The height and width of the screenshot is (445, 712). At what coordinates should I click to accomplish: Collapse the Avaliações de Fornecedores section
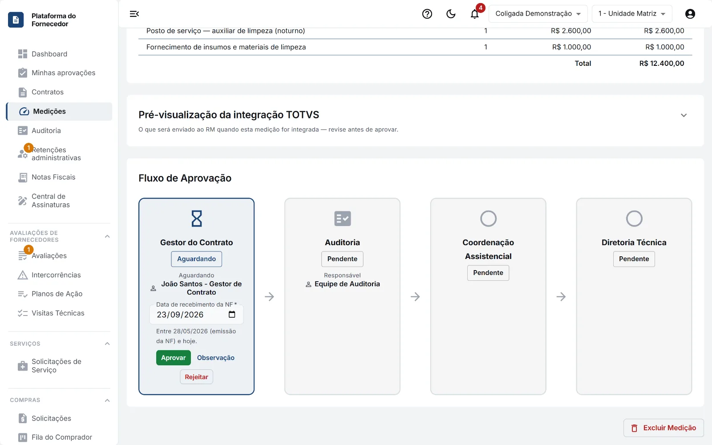click(x=107, y=236)
